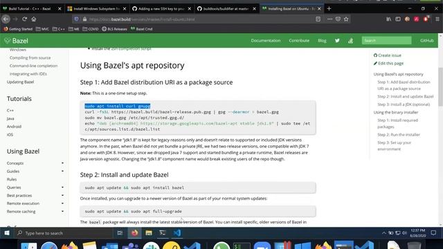443x249 pixels.
Task: Open Updating Bazel sidebar link
Action: pyautogui.click(x=20, y=82)
